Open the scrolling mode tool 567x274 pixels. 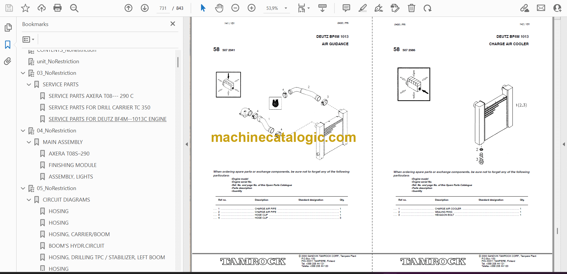click(322, 8)
